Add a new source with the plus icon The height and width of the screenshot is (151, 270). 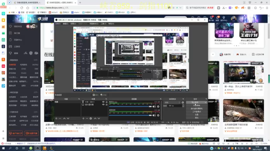[x=83, y=118]
